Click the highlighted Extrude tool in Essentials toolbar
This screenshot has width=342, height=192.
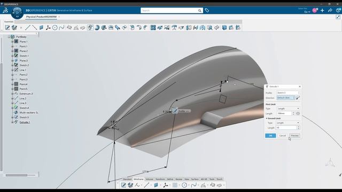[x=90, y=28]
